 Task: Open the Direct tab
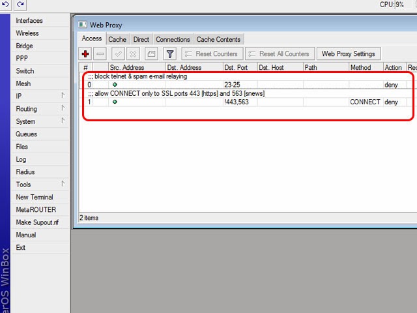click(141, 39)
